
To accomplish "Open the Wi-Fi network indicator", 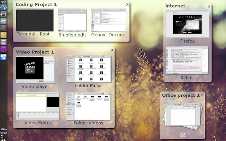I will click(2, 133).
